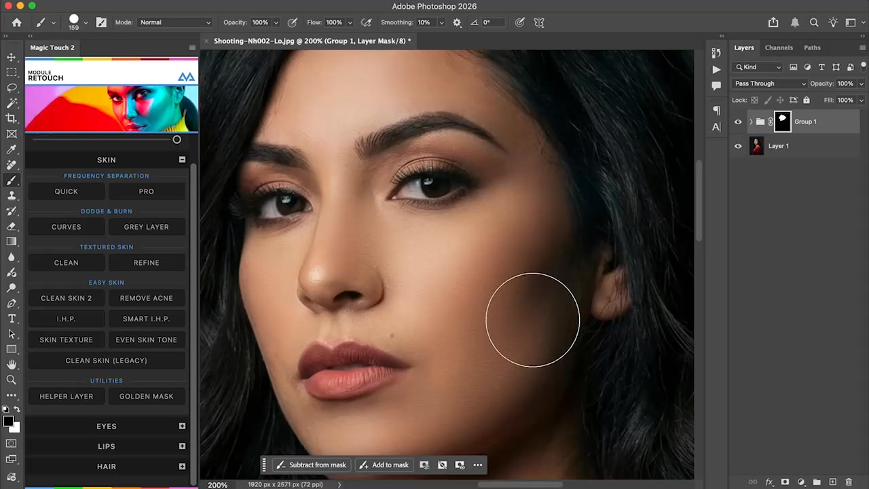The height and width of the screenshot is (489, 869).
Task: Collapse the SKIN section
Action: (182, 160)
